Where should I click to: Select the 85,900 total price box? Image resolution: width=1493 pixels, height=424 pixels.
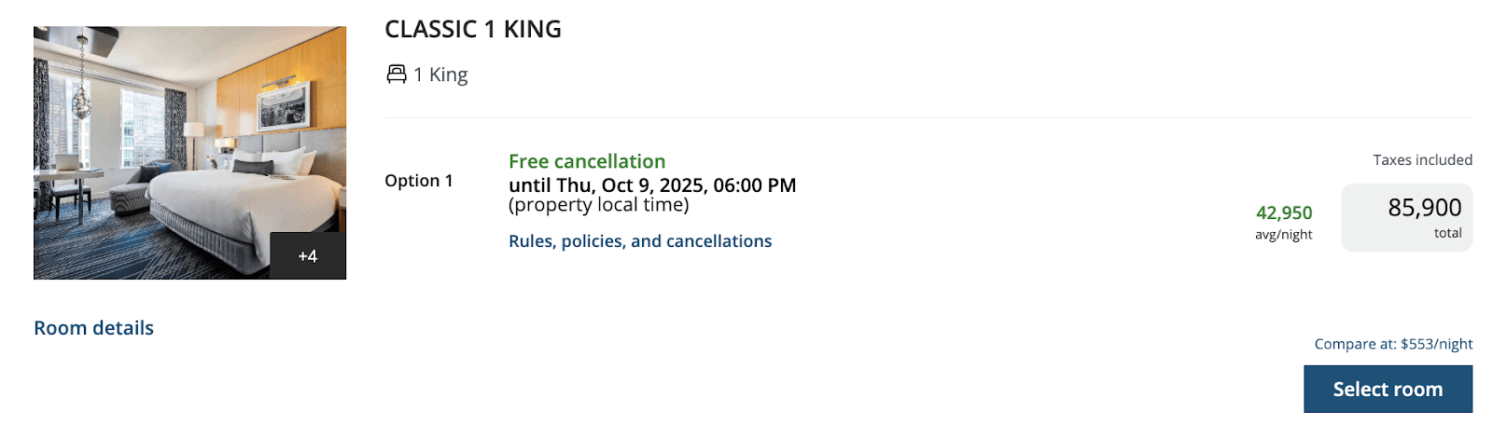coord(1407,217)
